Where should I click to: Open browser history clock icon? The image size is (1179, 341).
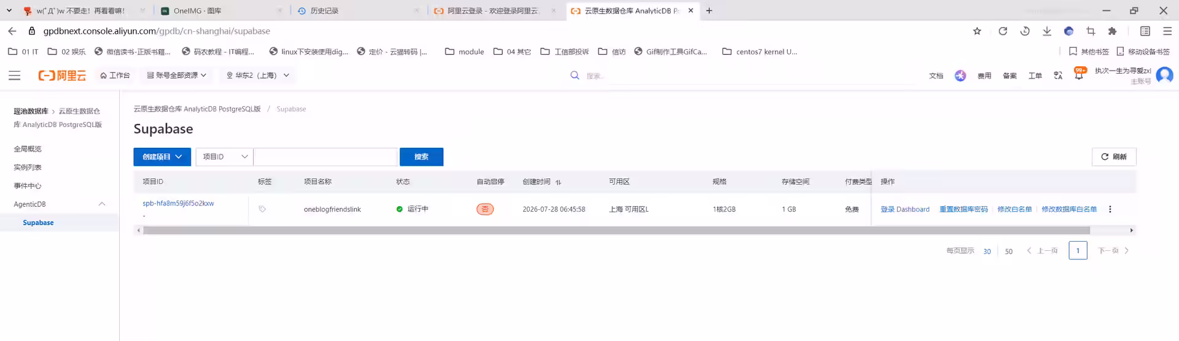tap(1025, 31)
